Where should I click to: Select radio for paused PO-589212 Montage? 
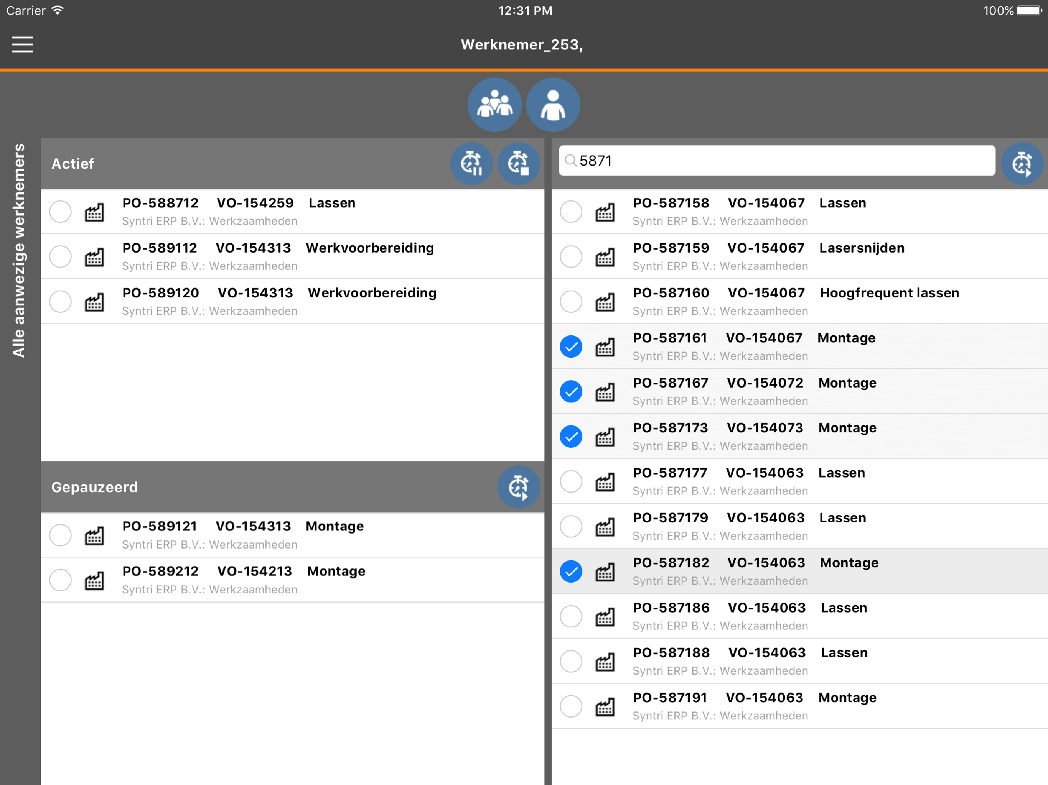tap(61, 580)
